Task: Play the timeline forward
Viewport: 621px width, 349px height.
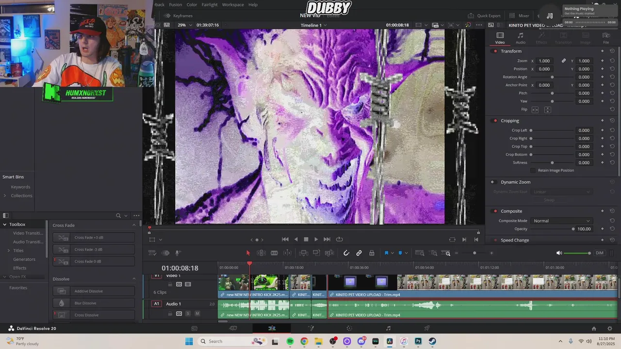Action: pos(316,239)
